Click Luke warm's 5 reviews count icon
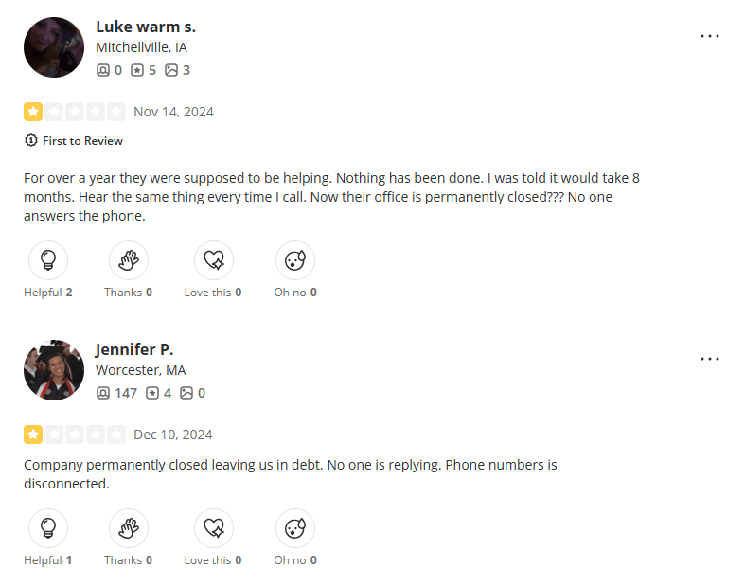The image size is (745, 586). pos(137,70)
